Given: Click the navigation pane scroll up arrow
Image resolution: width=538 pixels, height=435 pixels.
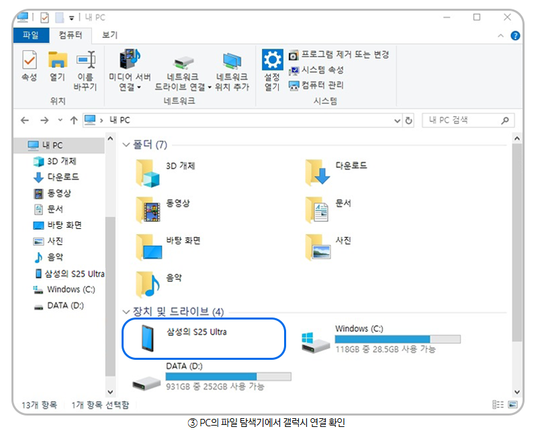Looking at the screenshot, I should [x=110, y=139].
